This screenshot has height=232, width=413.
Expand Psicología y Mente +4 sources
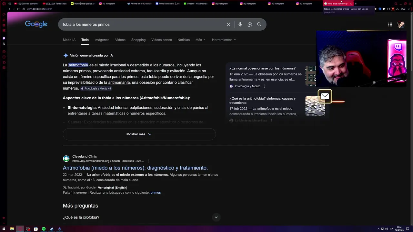point(96,88)
